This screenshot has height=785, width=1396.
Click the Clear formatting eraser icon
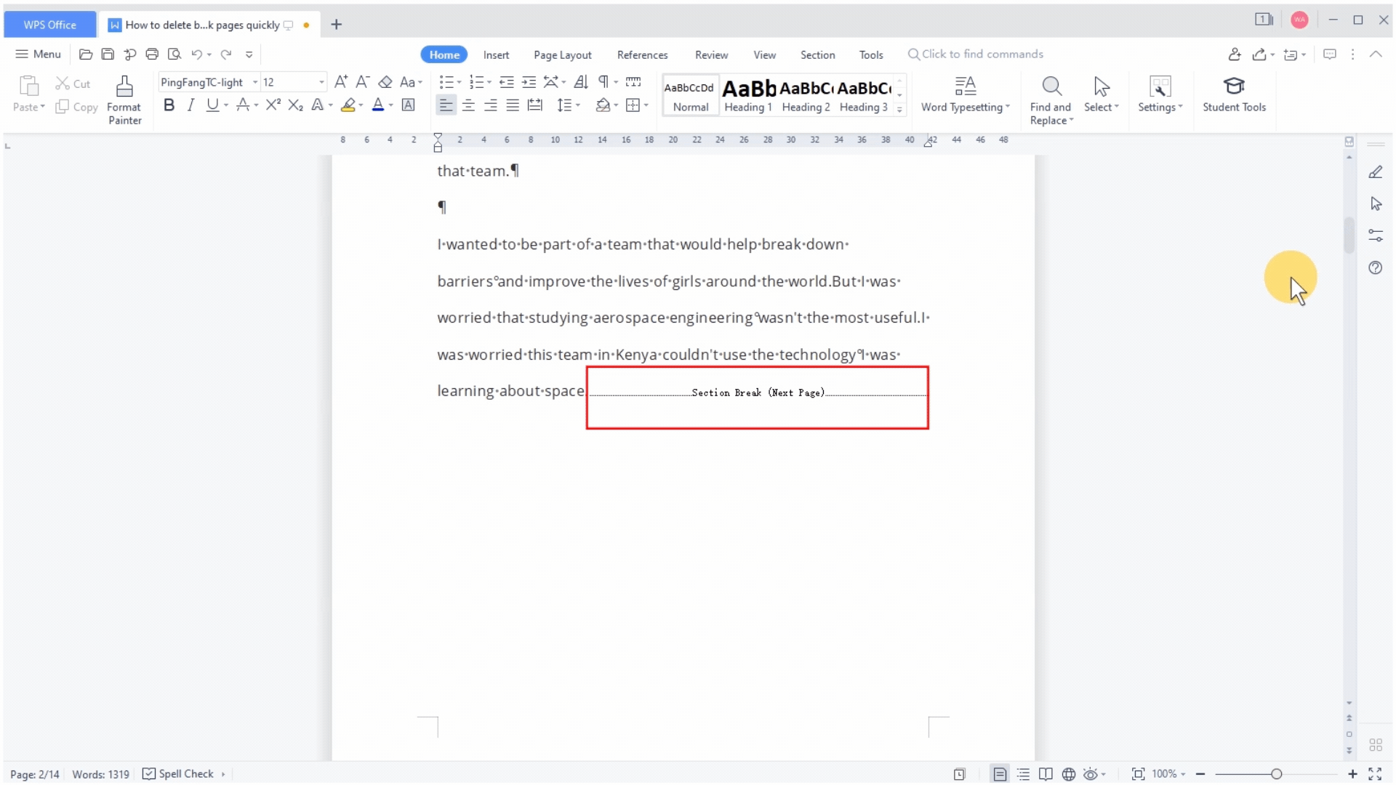(385, 82)
